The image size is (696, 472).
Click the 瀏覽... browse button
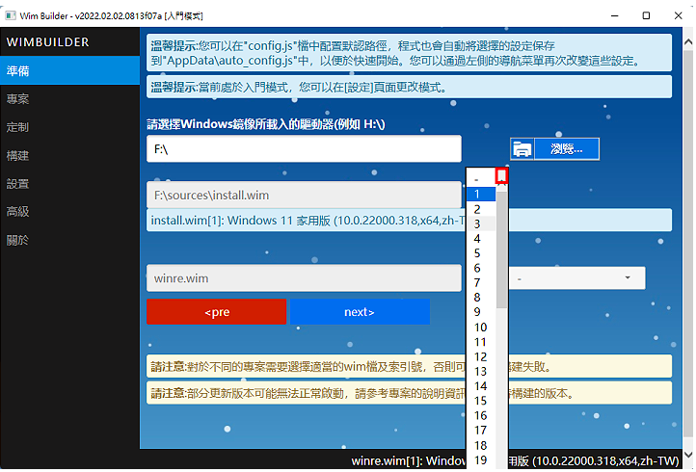pyautogui.click(x=567, y=149)
